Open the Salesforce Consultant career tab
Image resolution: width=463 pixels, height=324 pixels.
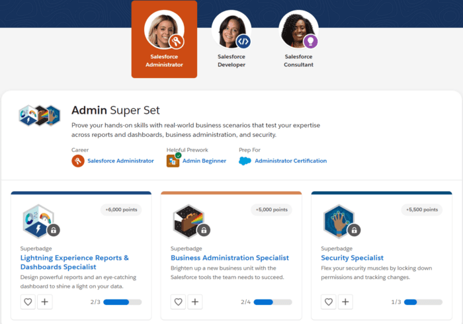[298, 40]
